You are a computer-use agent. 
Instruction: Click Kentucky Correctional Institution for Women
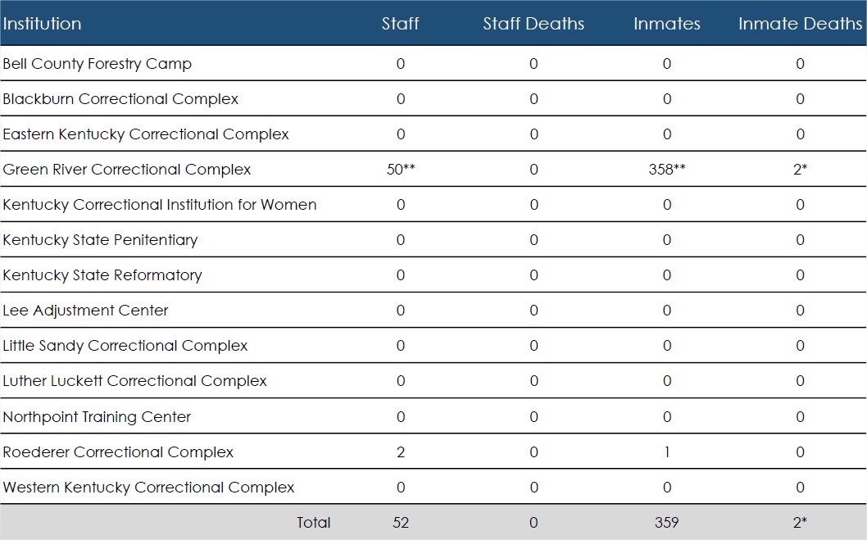(160, 205)
